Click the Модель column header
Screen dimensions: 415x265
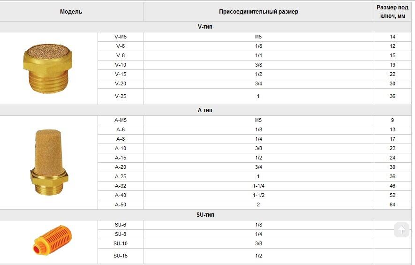tap(71, 12)
